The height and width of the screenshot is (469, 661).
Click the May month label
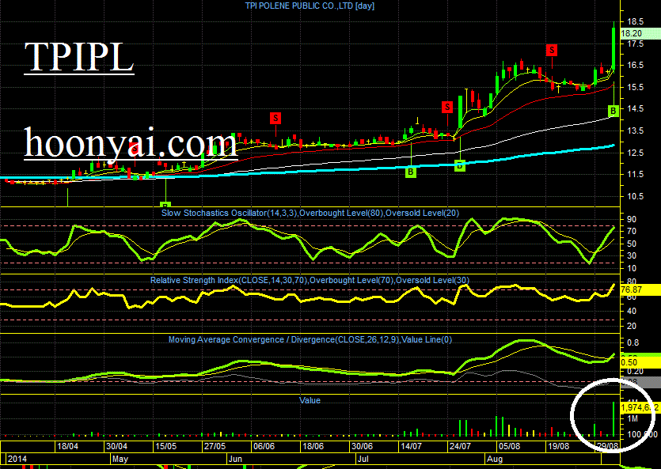120,459
